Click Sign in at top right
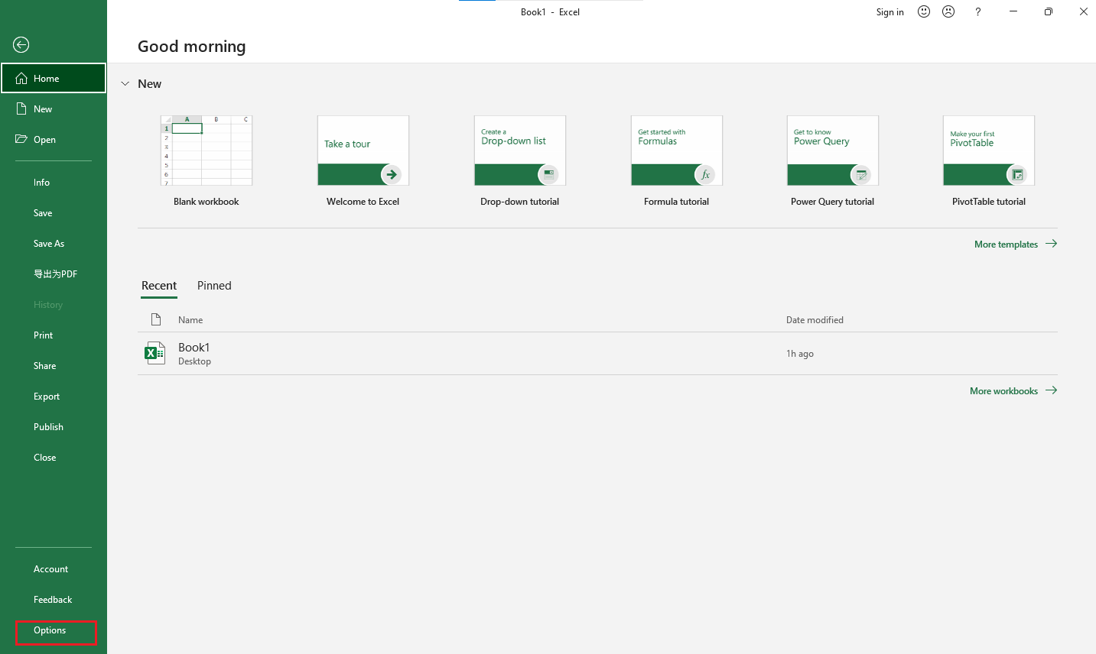Screen dimensions: 1096x654 click(890, 12)
